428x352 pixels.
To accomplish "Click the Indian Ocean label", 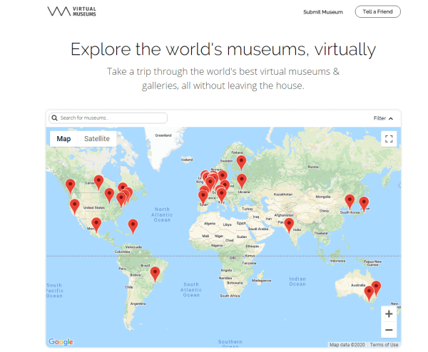I will point(297,281).
